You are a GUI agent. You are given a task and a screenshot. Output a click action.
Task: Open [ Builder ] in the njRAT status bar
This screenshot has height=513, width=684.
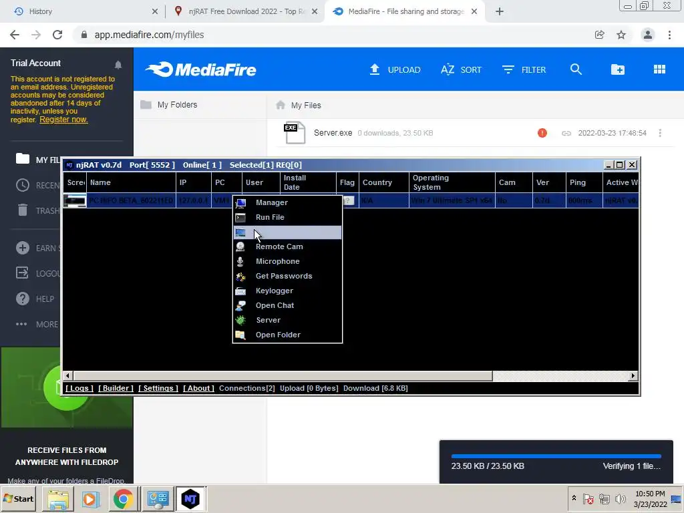click(x=116, y=388)
